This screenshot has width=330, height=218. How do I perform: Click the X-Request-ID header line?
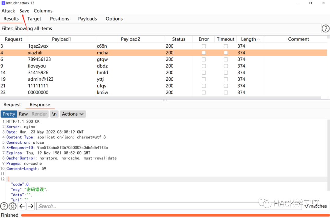coord(57,148)
